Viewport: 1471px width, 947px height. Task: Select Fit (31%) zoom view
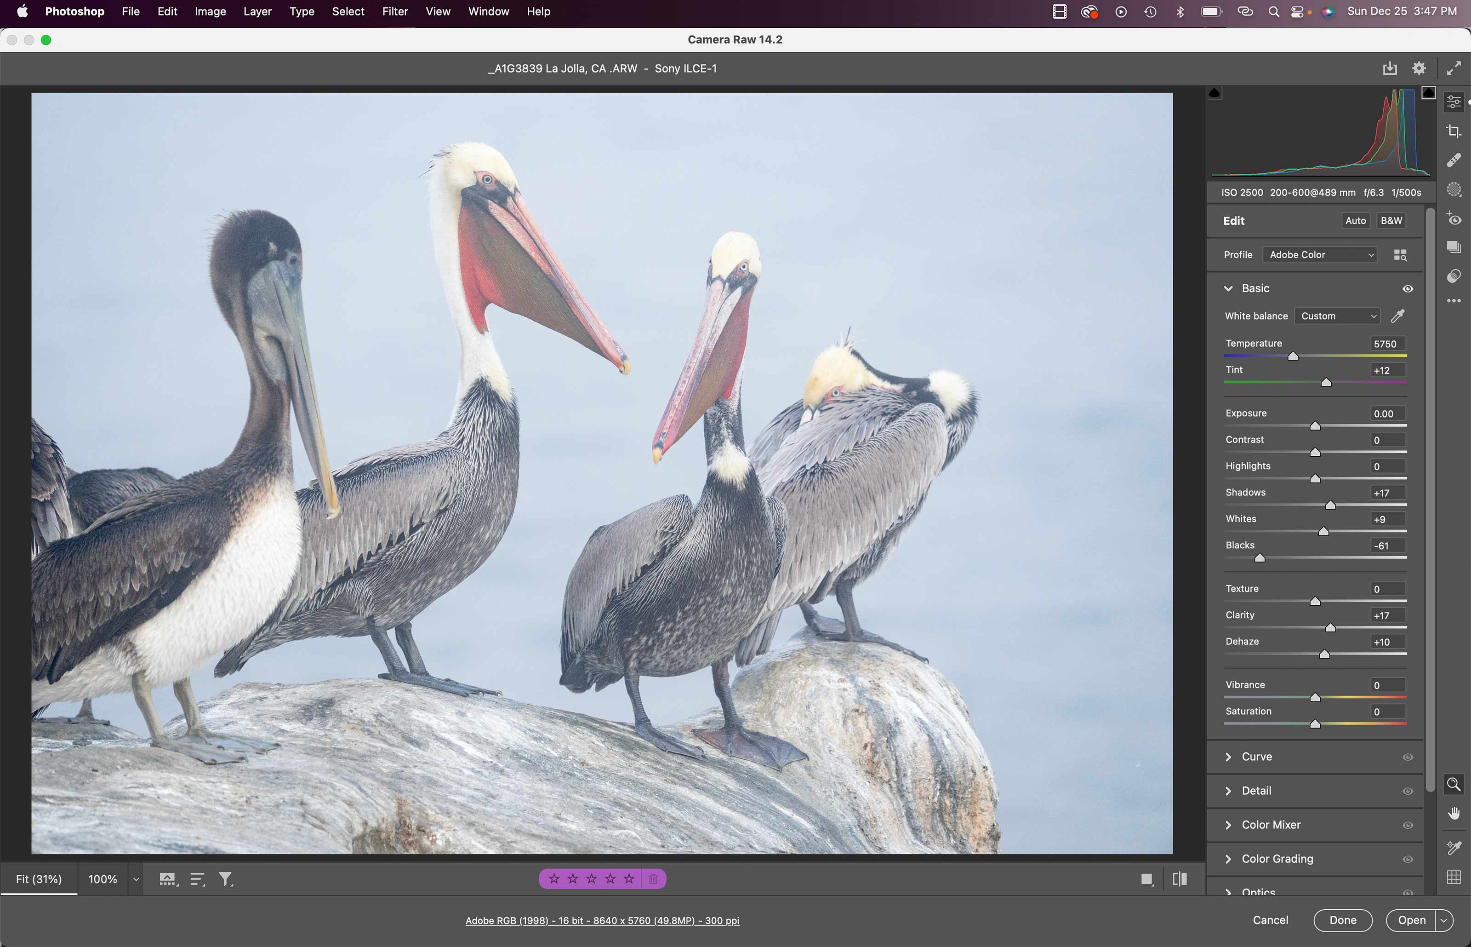[39, 879]
